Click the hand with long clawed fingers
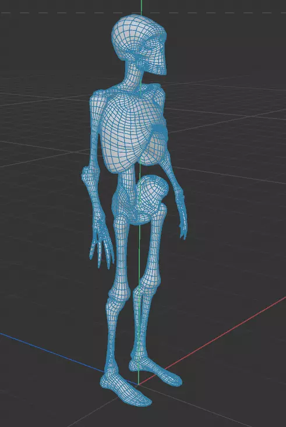The width and height of the screenshot is (286, 427). [x=101, y=239]
